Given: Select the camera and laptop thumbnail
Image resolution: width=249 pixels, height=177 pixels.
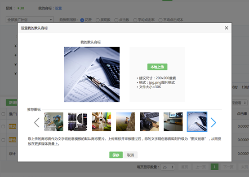Looking at the screenshot, I should (x=149, y=122).
